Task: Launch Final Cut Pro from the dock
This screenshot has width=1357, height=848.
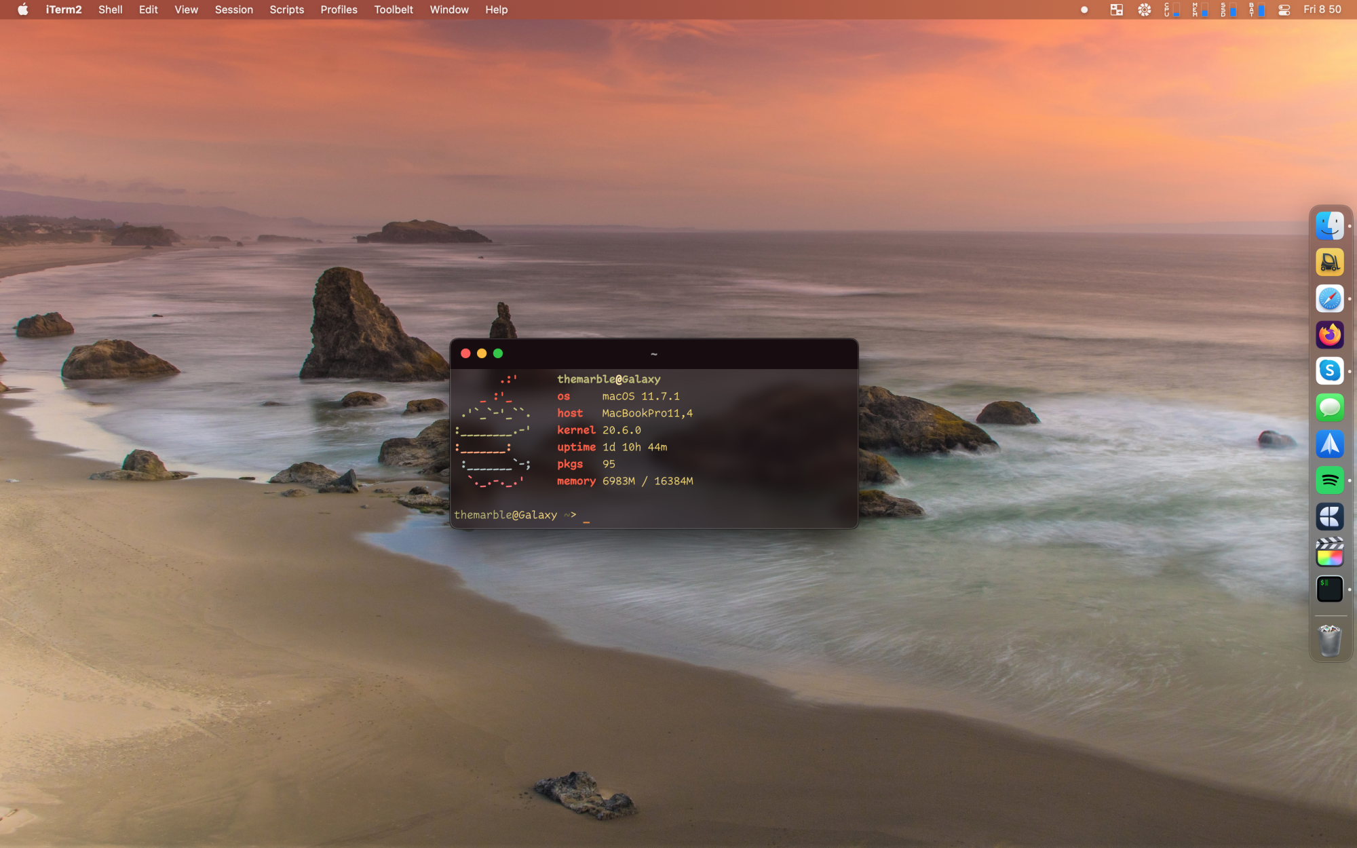Action: click(x=1329, y=553)
